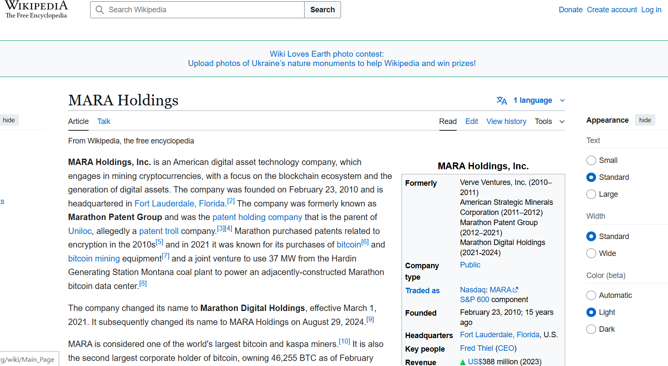This screenshot has height=366, width=668.
Task: Click the MARA Holdings page heading
Action: click(x=124, y=100)
